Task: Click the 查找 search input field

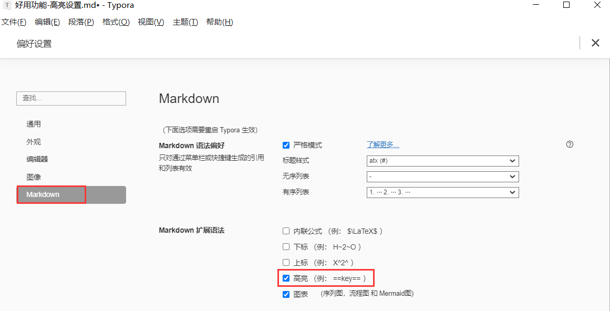Action: tap(71, 98)
